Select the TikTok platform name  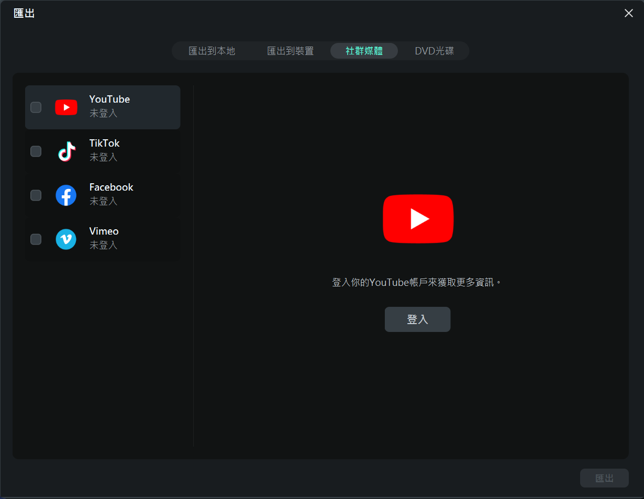coord(105,143)
